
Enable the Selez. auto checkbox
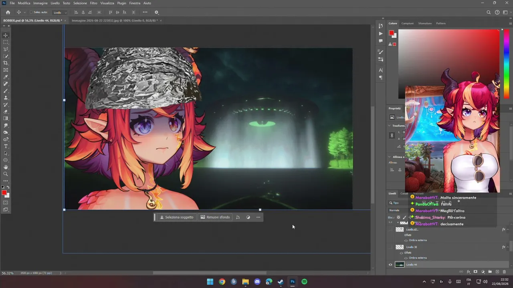click(x=31, y=12)
